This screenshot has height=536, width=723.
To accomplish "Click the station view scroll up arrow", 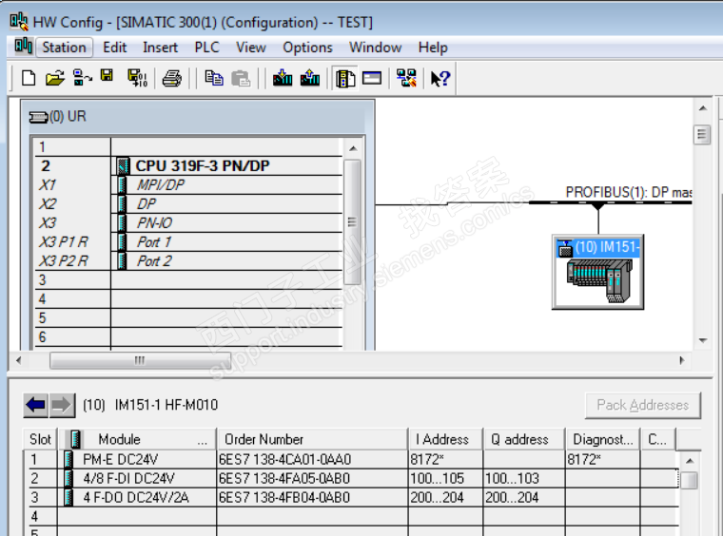I will click(703, 108).
